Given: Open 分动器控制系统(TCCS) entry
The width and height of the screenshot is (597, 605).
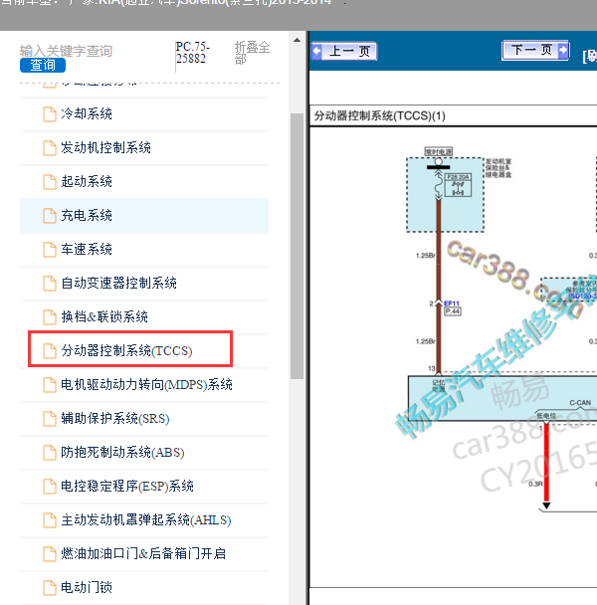Looking at the screenshot, I should (126, 350).
